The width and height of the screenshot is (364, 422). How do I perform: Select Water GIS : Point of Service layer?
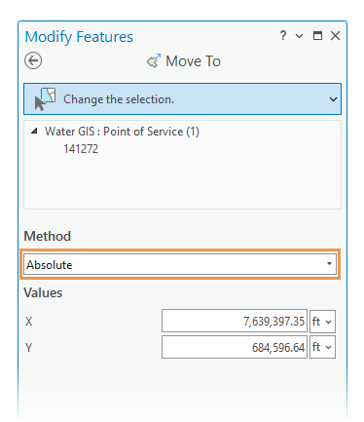(122, 132)
